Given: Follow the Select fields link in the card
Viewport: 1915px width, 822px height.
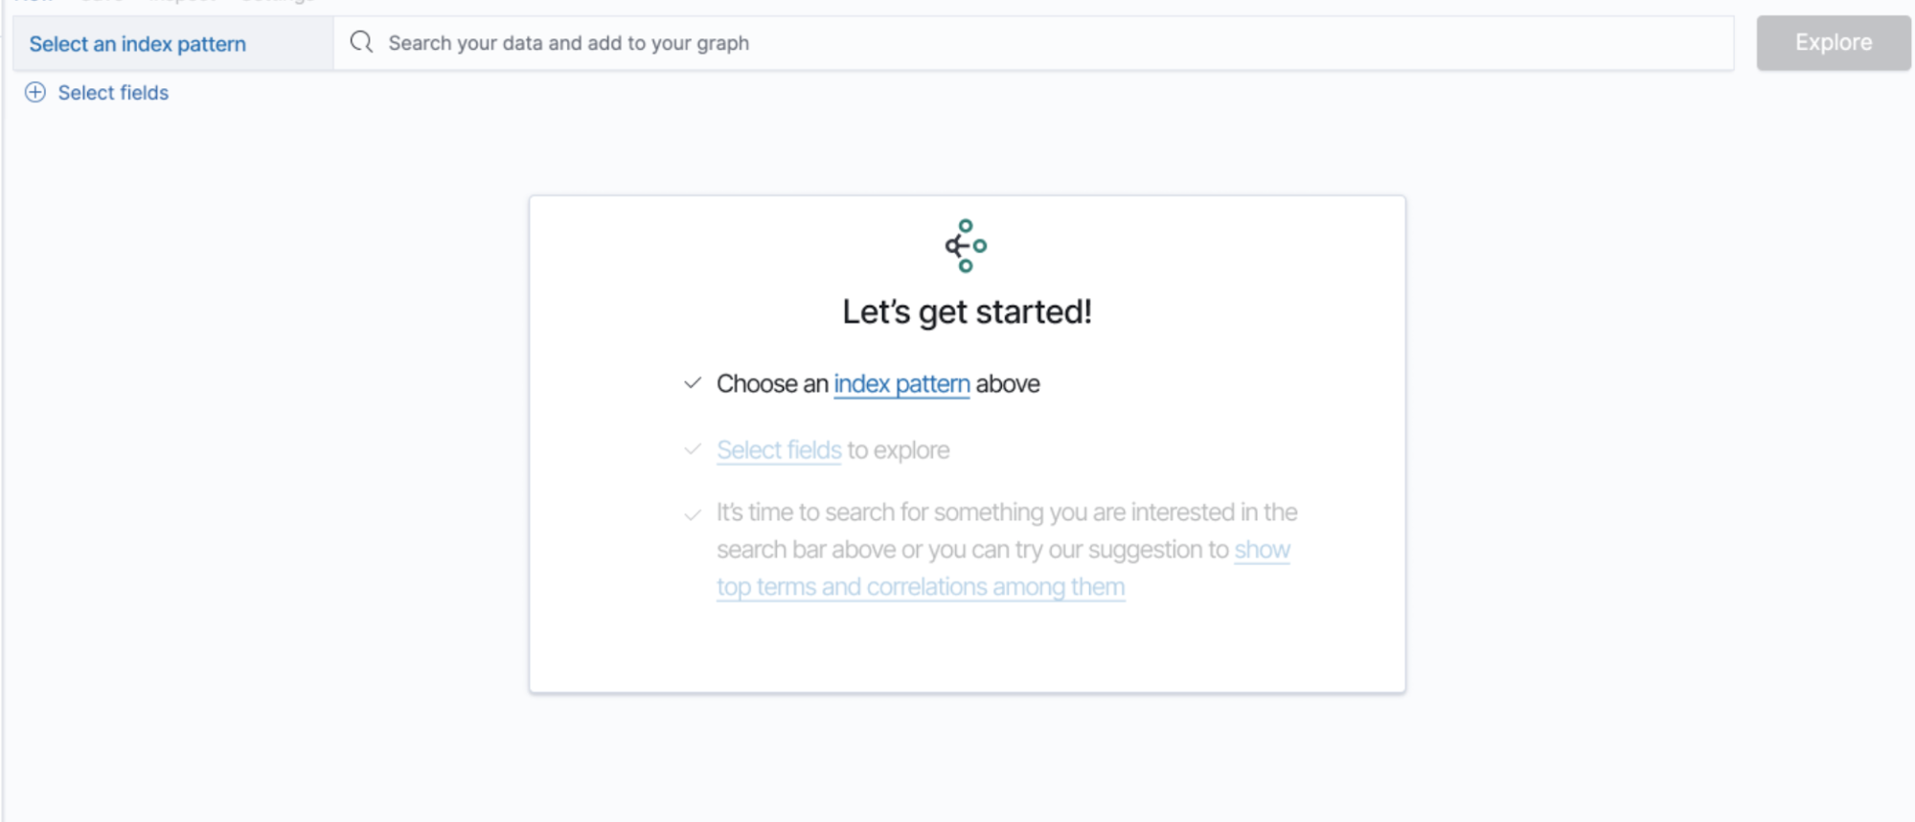Looking at the screenshot, I should [779, 450].
